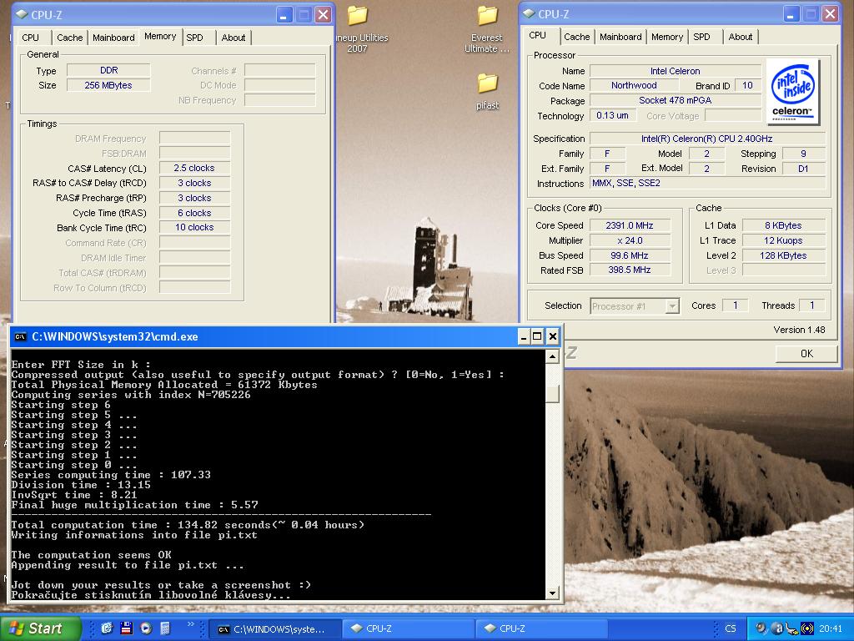
Task: Close the cmd.exe window
Action: [552, 337]
